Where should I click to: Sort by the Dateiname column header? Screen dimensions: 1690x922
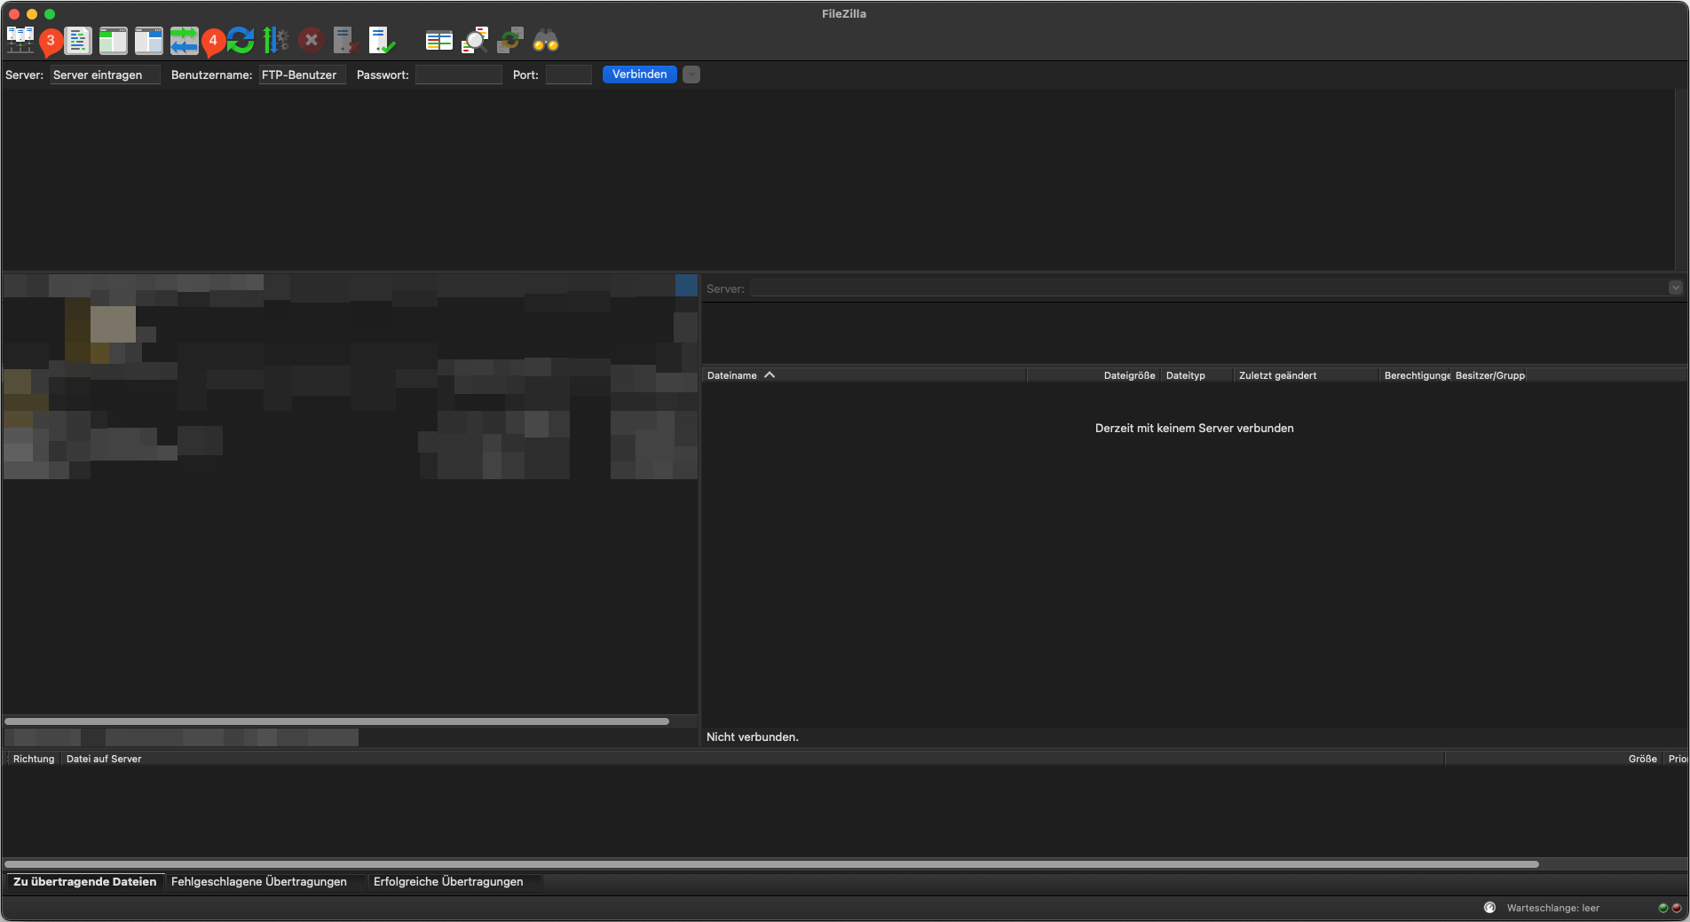click(732, 375)
